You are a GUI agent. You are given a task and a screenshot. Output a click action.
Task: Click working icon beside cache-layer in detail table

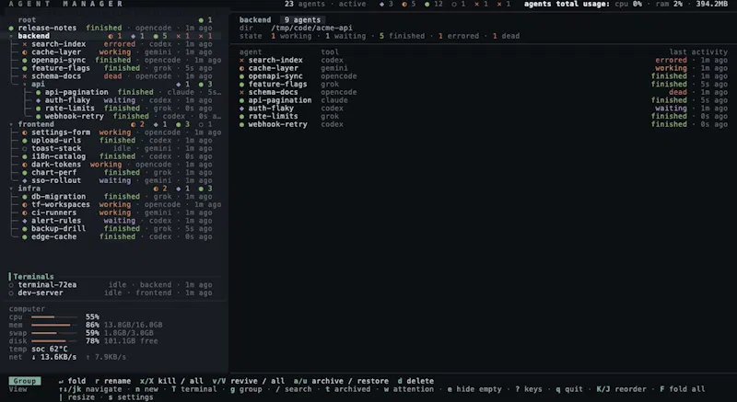click(x=241, y=68)
